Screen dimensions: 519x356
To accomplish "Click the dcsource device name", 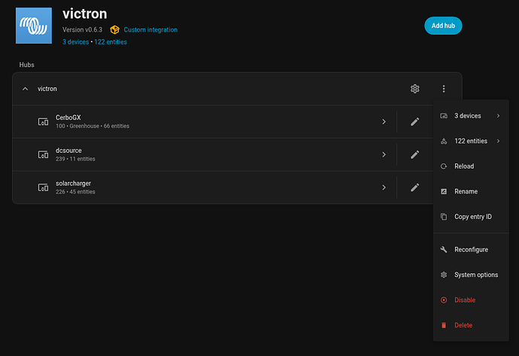I will click(x=68, y=151).
